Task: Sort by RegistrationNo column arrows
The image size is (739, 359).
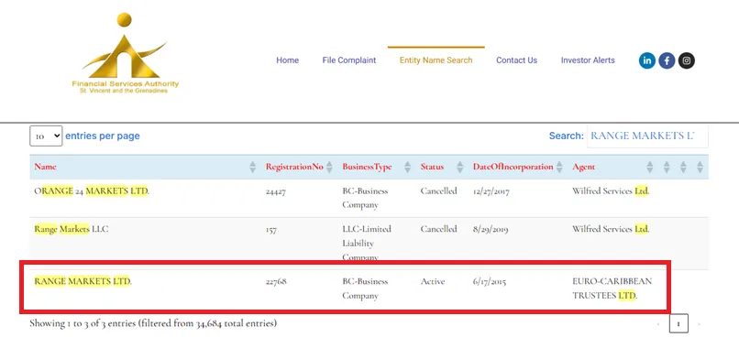Action: click(329, 167)
